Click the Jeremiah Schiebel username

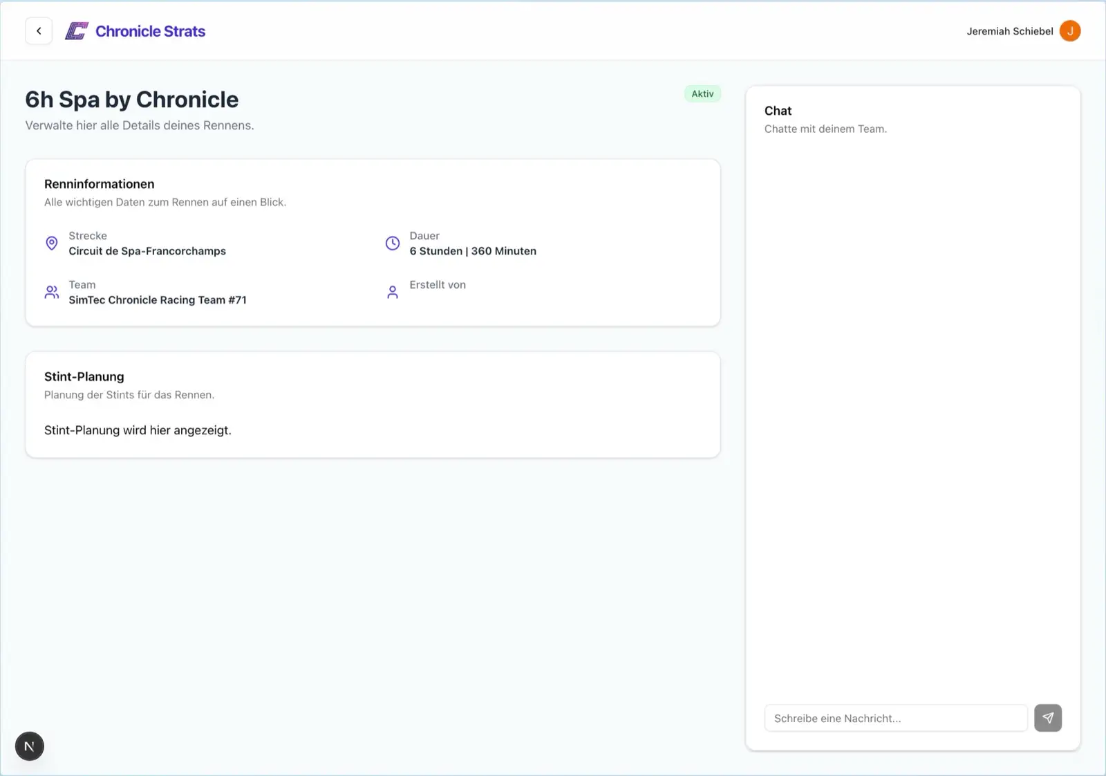[1010, 31]
